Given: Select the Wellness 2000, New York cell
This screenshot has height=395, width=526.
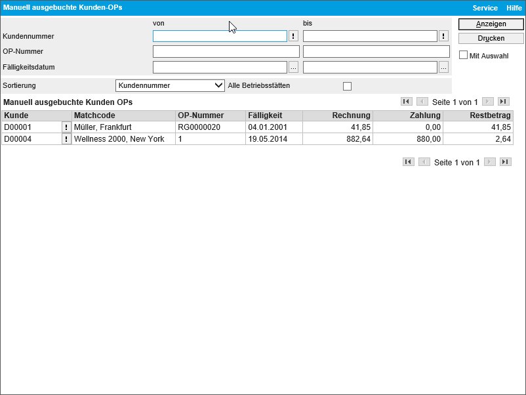Looking at the screenshot, I should point(123,139).
